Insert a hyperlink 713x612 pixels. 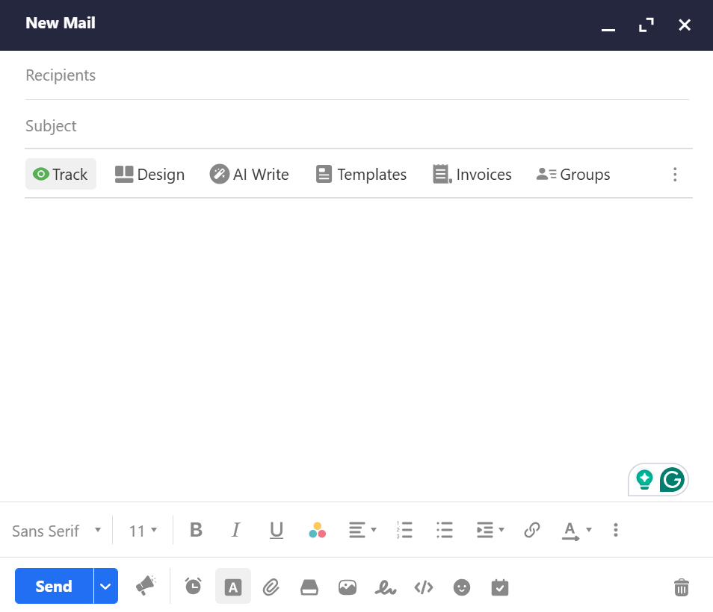coord(531,530)
